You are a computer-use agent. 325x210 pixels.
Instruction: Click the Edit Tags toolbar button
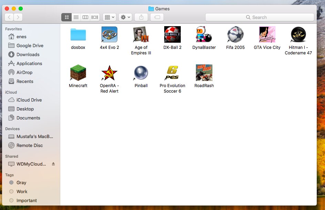[157, 17]
